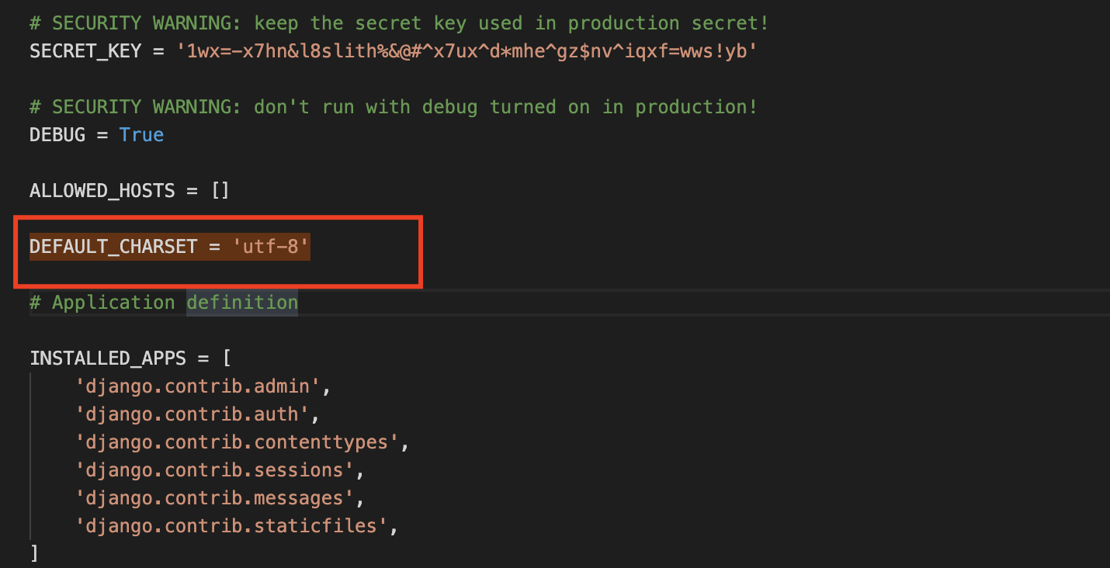Click the INSTALLED_APPS variable name

pos(108,358)
